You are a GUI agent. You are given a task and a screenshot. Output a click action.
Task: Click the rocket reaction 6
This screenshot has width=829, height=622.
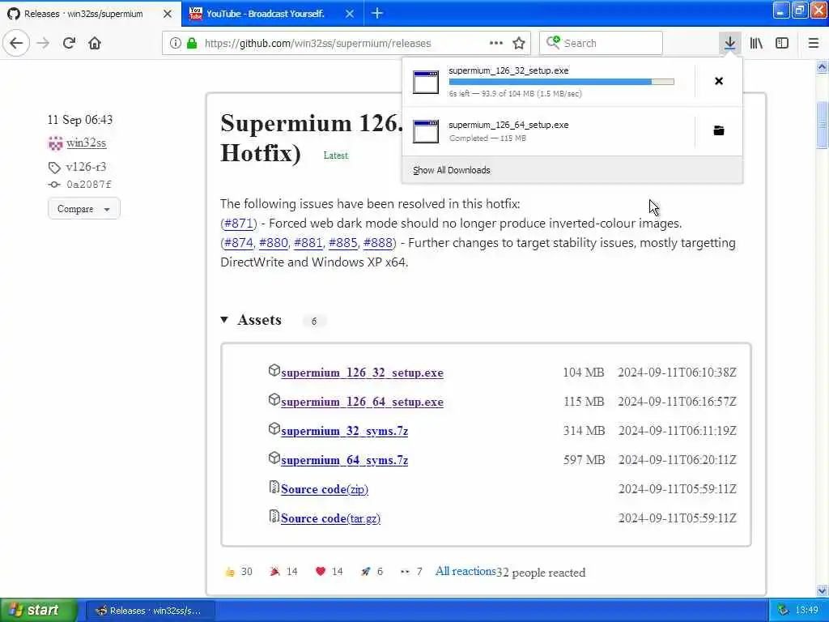tap(372, 572)
